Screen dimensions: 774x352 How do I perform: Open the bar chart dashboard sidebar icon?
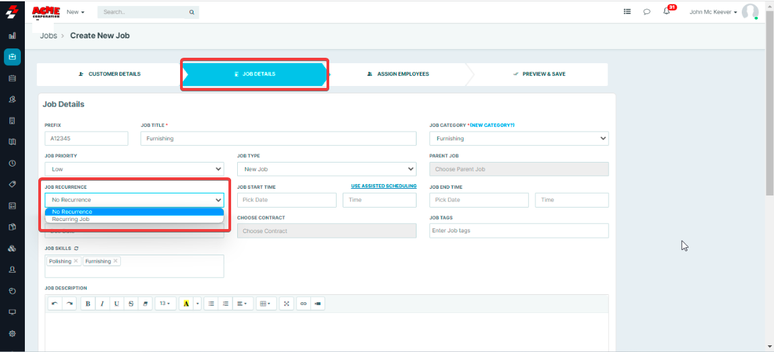coord(12,36)
